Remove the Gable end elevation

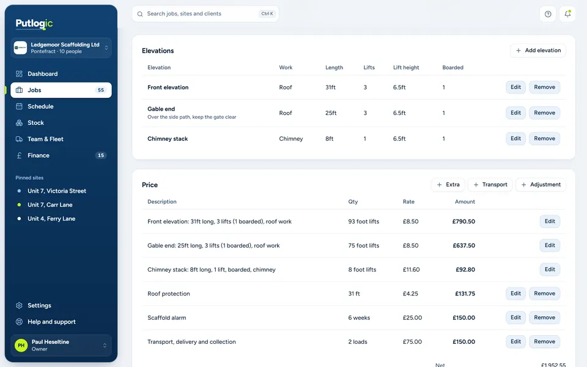(544, 113)
